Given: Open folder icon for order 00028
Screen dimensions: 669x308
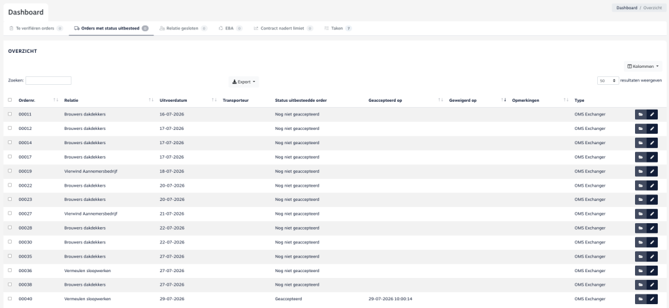Looking at the screenshot, I should [640, 228].
